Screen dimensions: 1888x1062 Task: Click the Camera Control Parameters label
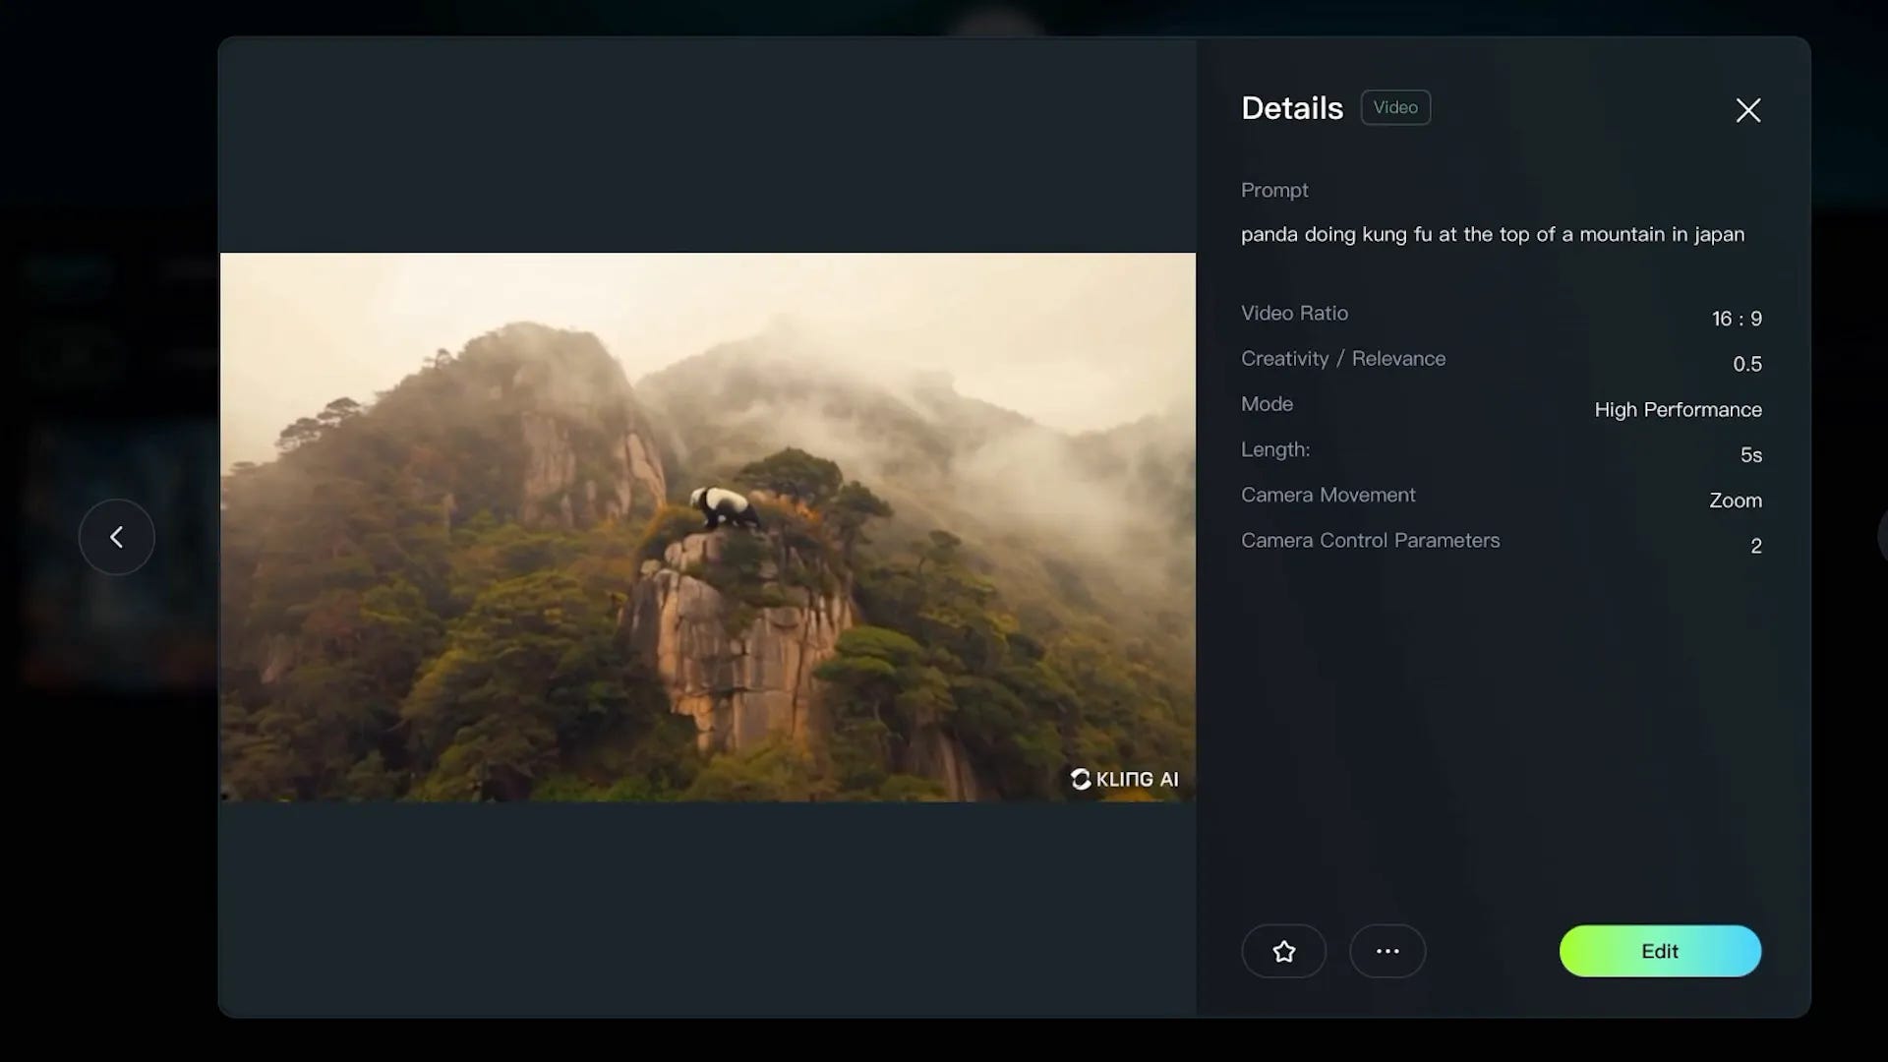pyautogui.click(x=1369, y=540)
